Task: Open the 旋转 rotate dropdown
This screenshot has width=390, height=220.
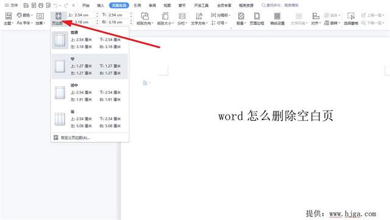Action: [x=331, y=23]
